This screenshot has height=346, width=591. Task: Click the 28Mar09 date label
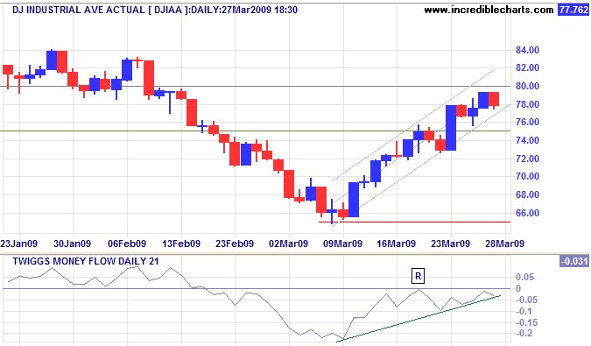coord(504,244)
